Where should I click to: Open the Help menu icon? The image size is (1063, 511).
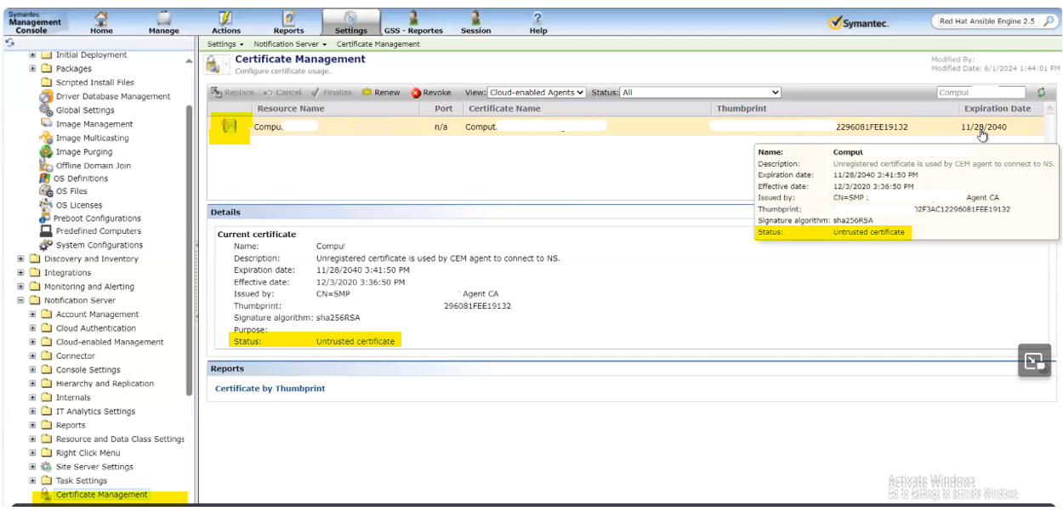pos(537,18)
